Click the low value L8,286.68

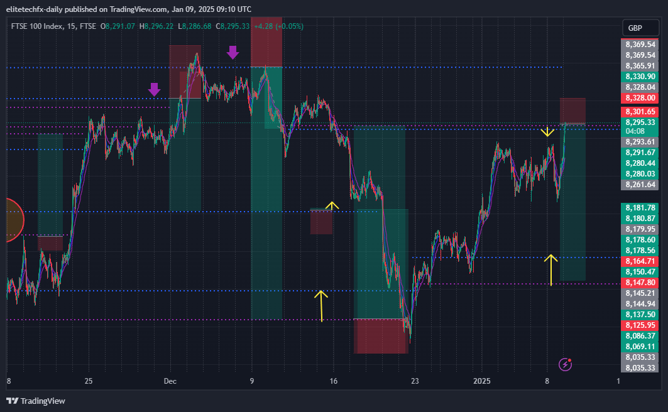pos(195,26)
